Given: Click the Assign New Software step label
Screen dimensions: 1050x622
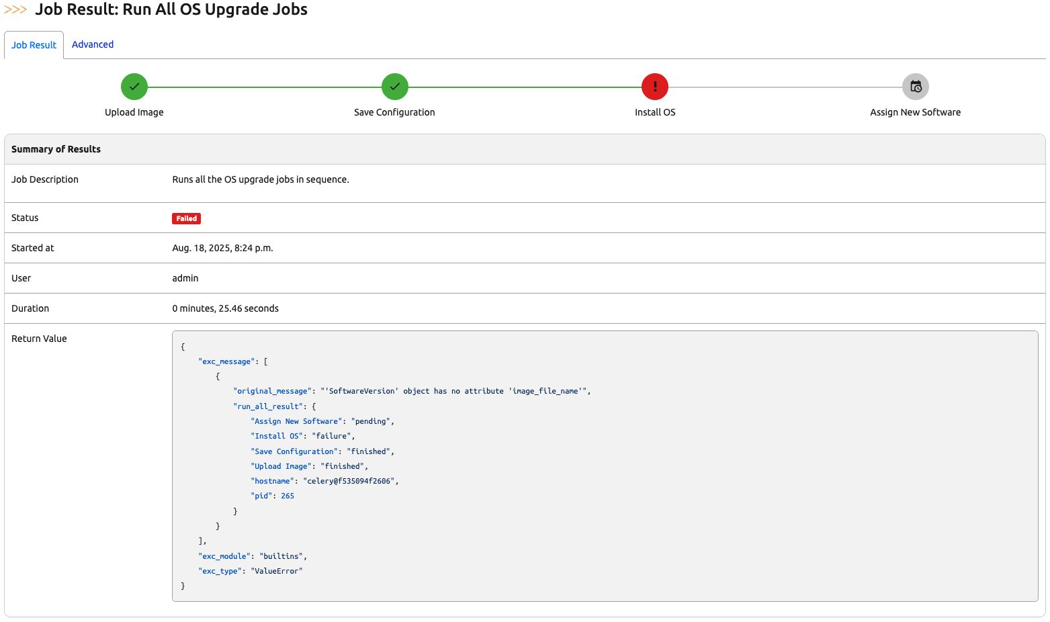Looking at the screenshot, I should click(915, 112).
